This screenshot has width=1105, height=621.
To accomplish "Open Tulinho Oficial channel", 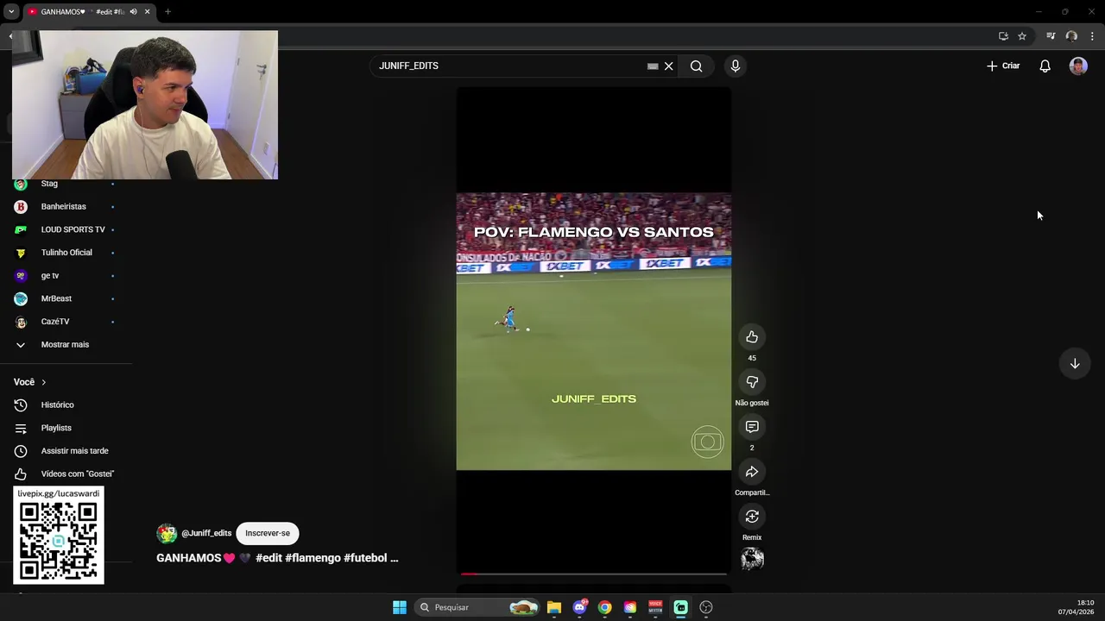I will click(x=66, y=253).
